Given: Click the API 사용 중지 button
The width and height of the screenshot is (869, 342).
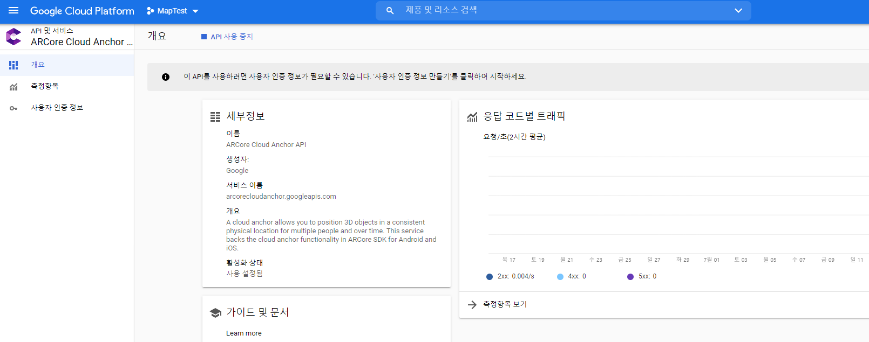Looking at the screenshot, I should coord(227,37).
